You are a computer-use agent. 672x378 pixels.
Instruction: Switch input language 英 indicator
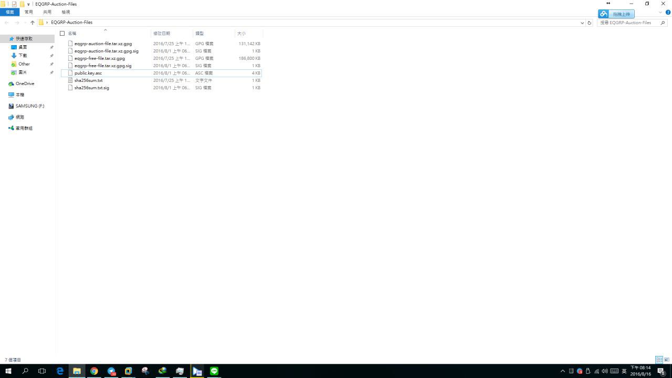pyautogui.click(x=625, y=371)
